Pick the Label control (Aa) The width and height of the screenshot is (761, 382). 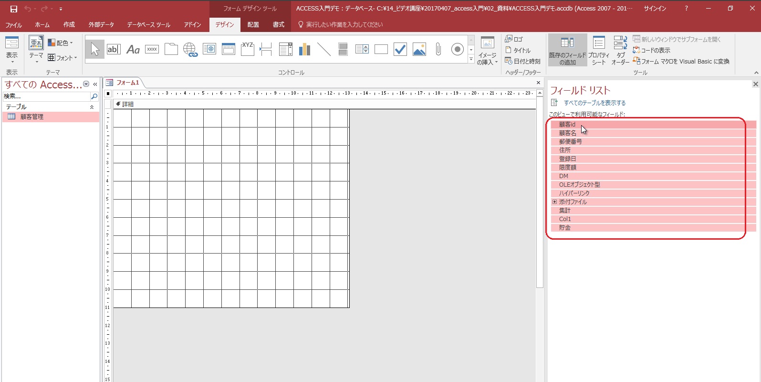[133, 49]
